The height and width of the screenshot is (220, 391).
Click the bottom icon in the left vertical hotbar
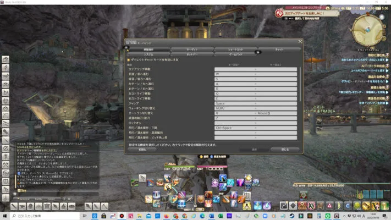[5, 197]
